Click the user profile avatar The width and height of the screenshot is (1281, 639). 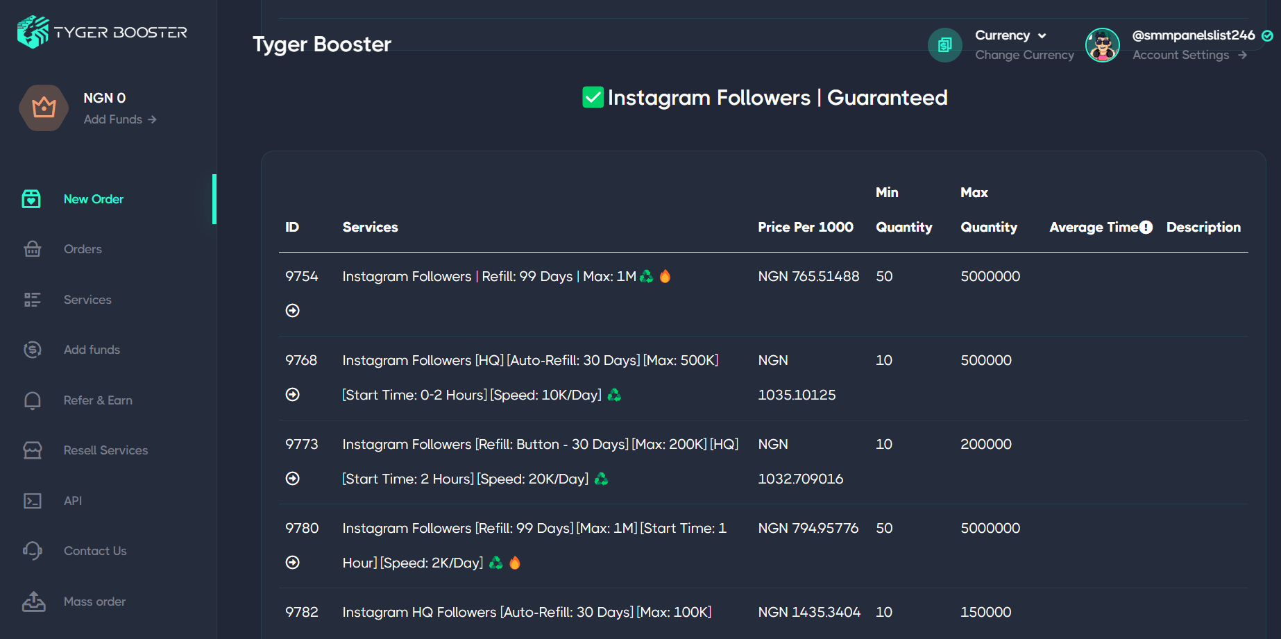click(x=1102, y=45)
